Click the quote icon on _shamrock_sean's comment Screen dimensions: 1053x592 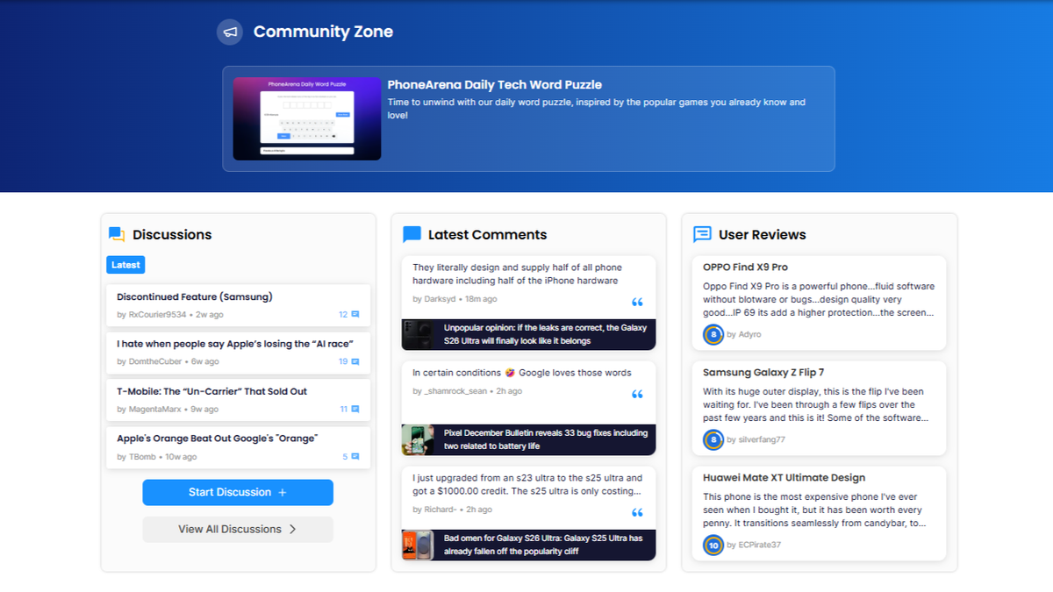638,394
